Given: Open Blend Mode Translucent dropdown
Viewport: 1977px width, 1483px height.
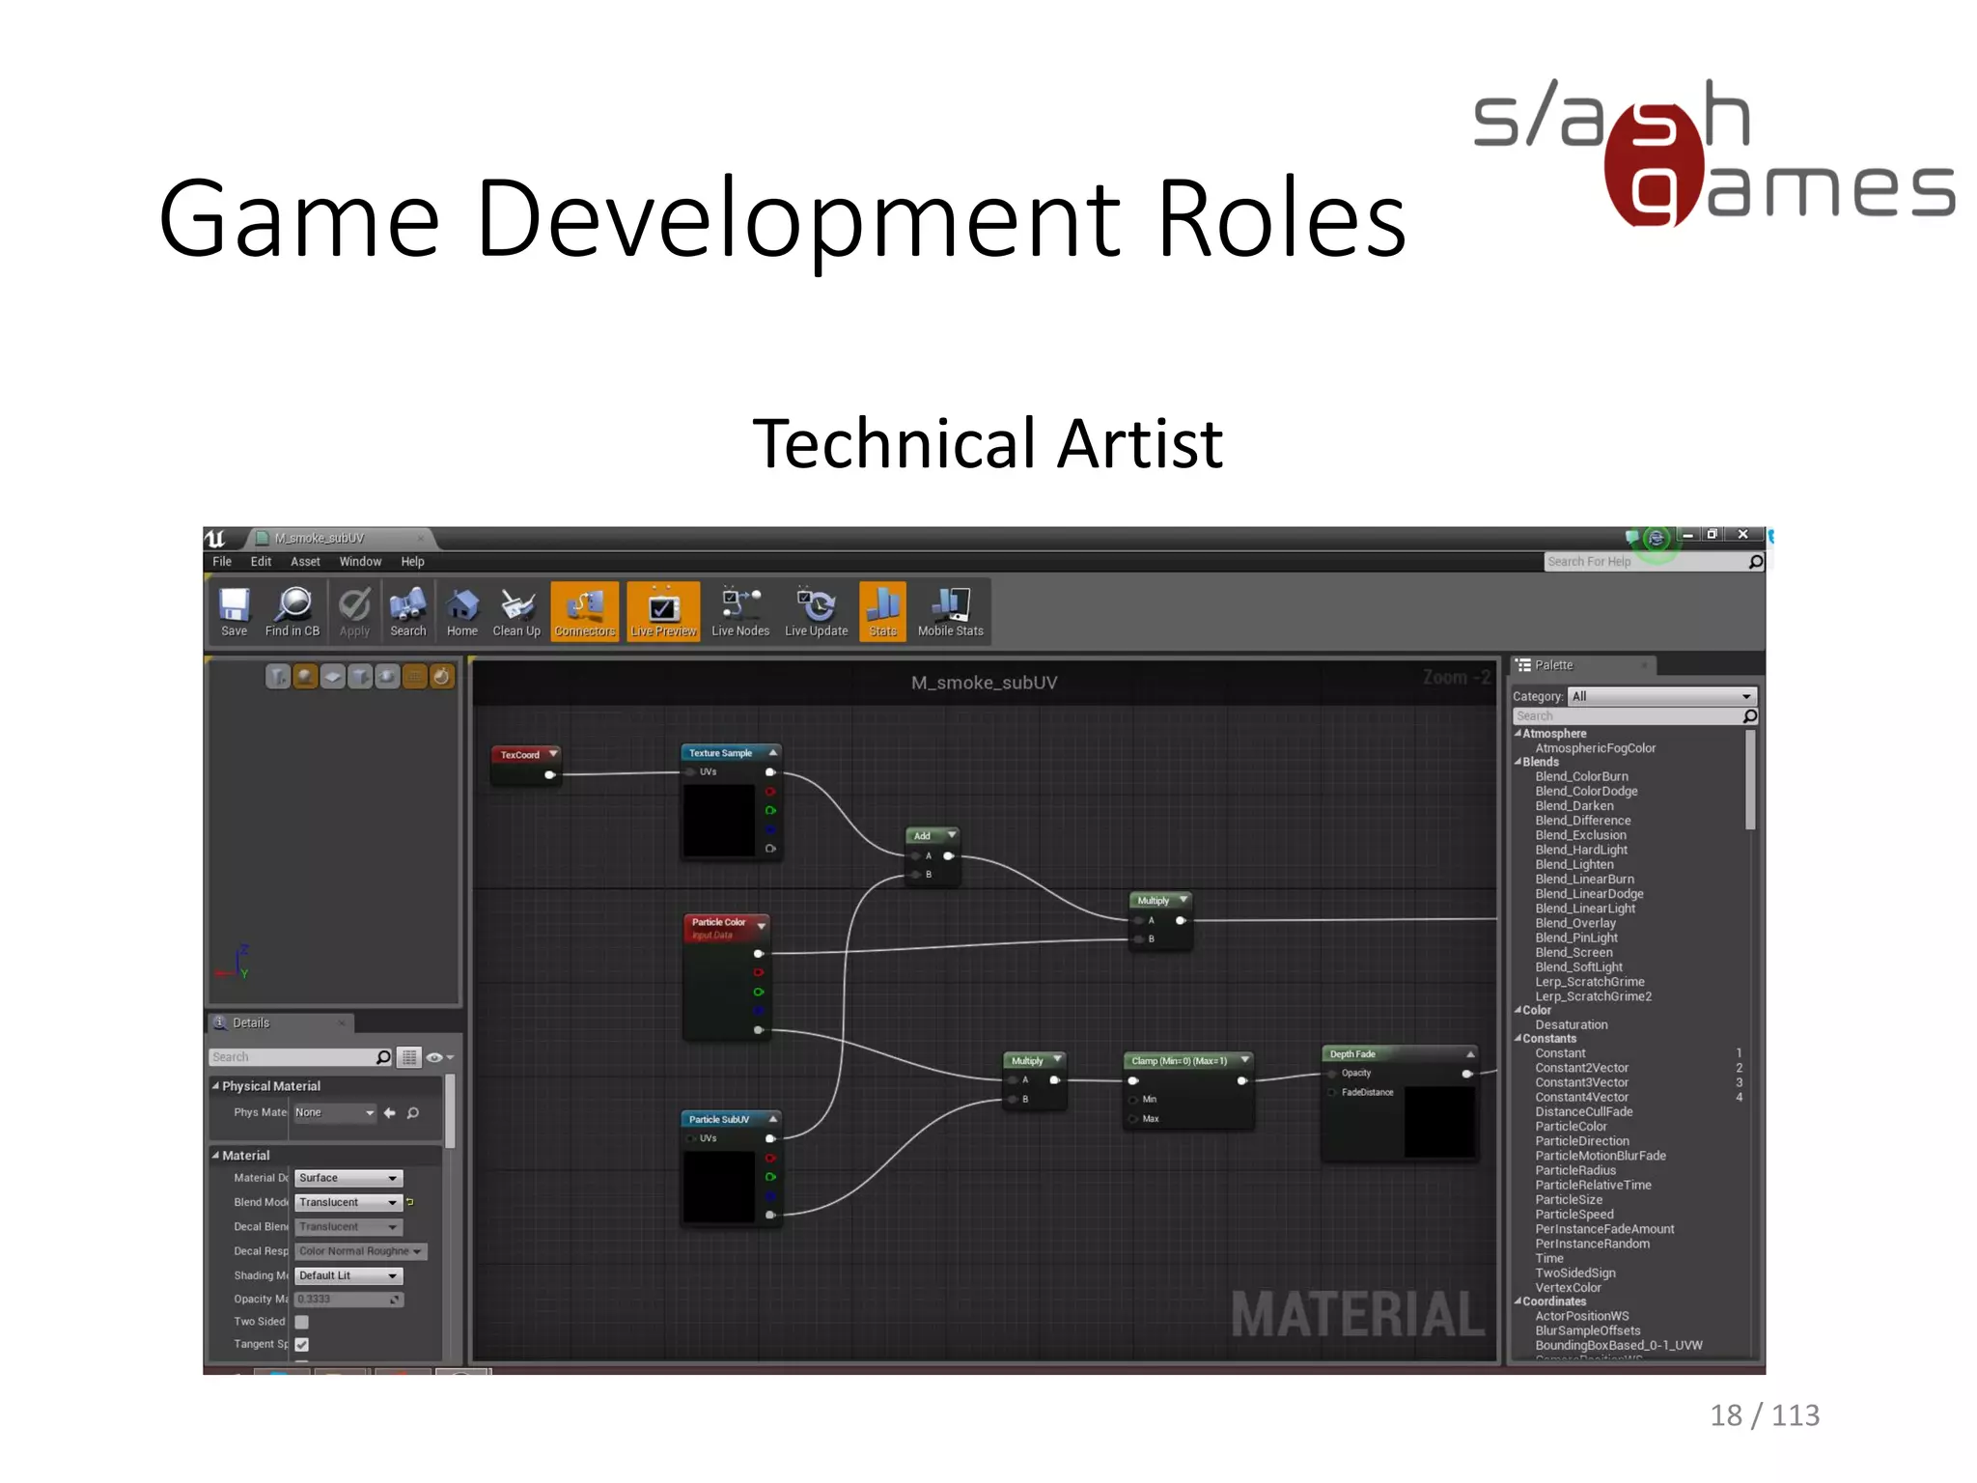Looking at the screenshot, I should 348,1202.
